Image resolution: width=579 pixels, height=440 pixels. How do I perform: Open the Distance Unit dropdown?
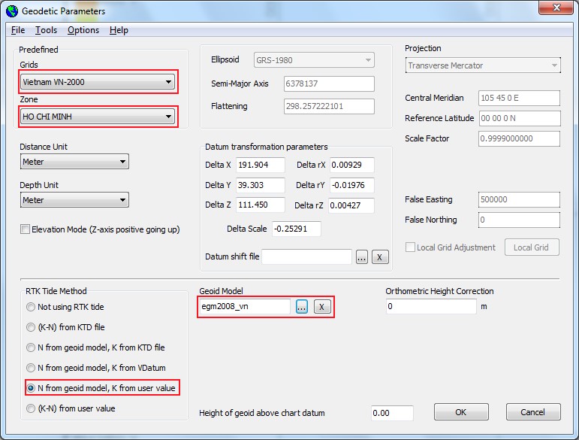click(x=74, y=162)
